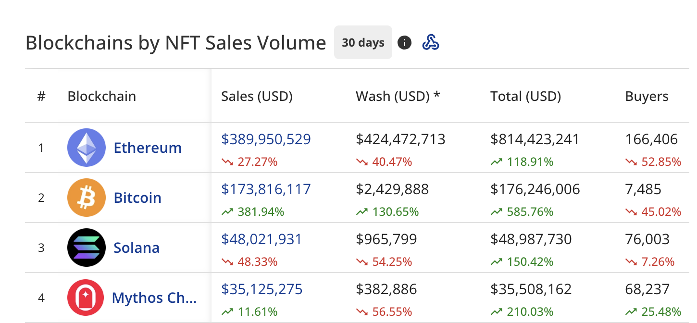This screenshot has width=697, height=323.
Task: Sort by Wash (USD) column header
Action: pos(398,96)
